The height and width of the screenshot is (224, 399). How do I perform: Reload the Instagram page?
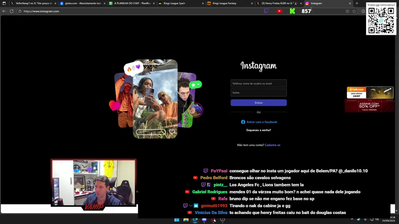(12, 11)
